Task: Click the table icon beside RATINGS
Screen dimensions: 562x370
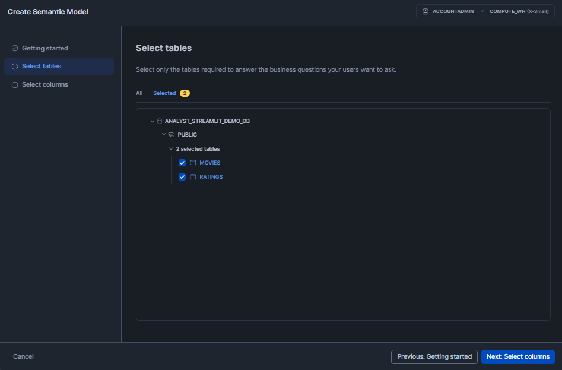Action: pyautogui.click(x=192, y=176)
